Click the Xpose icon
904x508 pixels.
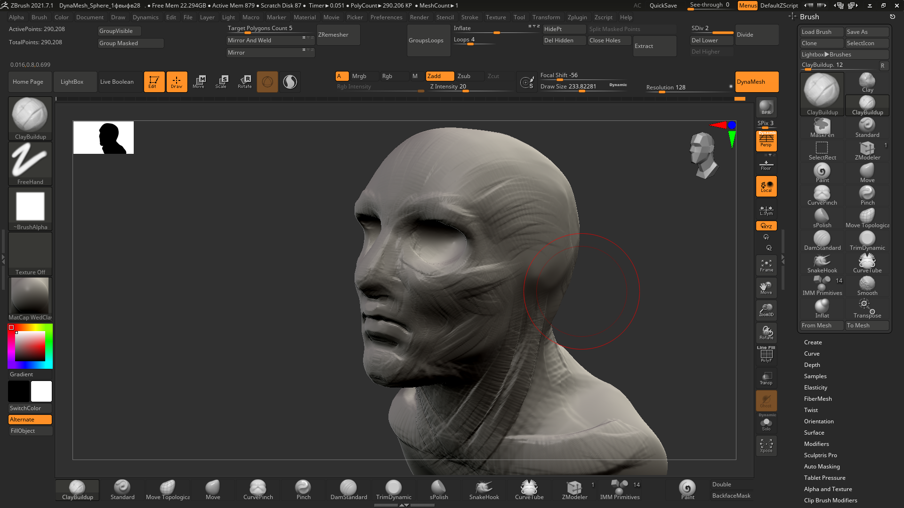coord(766,446)
